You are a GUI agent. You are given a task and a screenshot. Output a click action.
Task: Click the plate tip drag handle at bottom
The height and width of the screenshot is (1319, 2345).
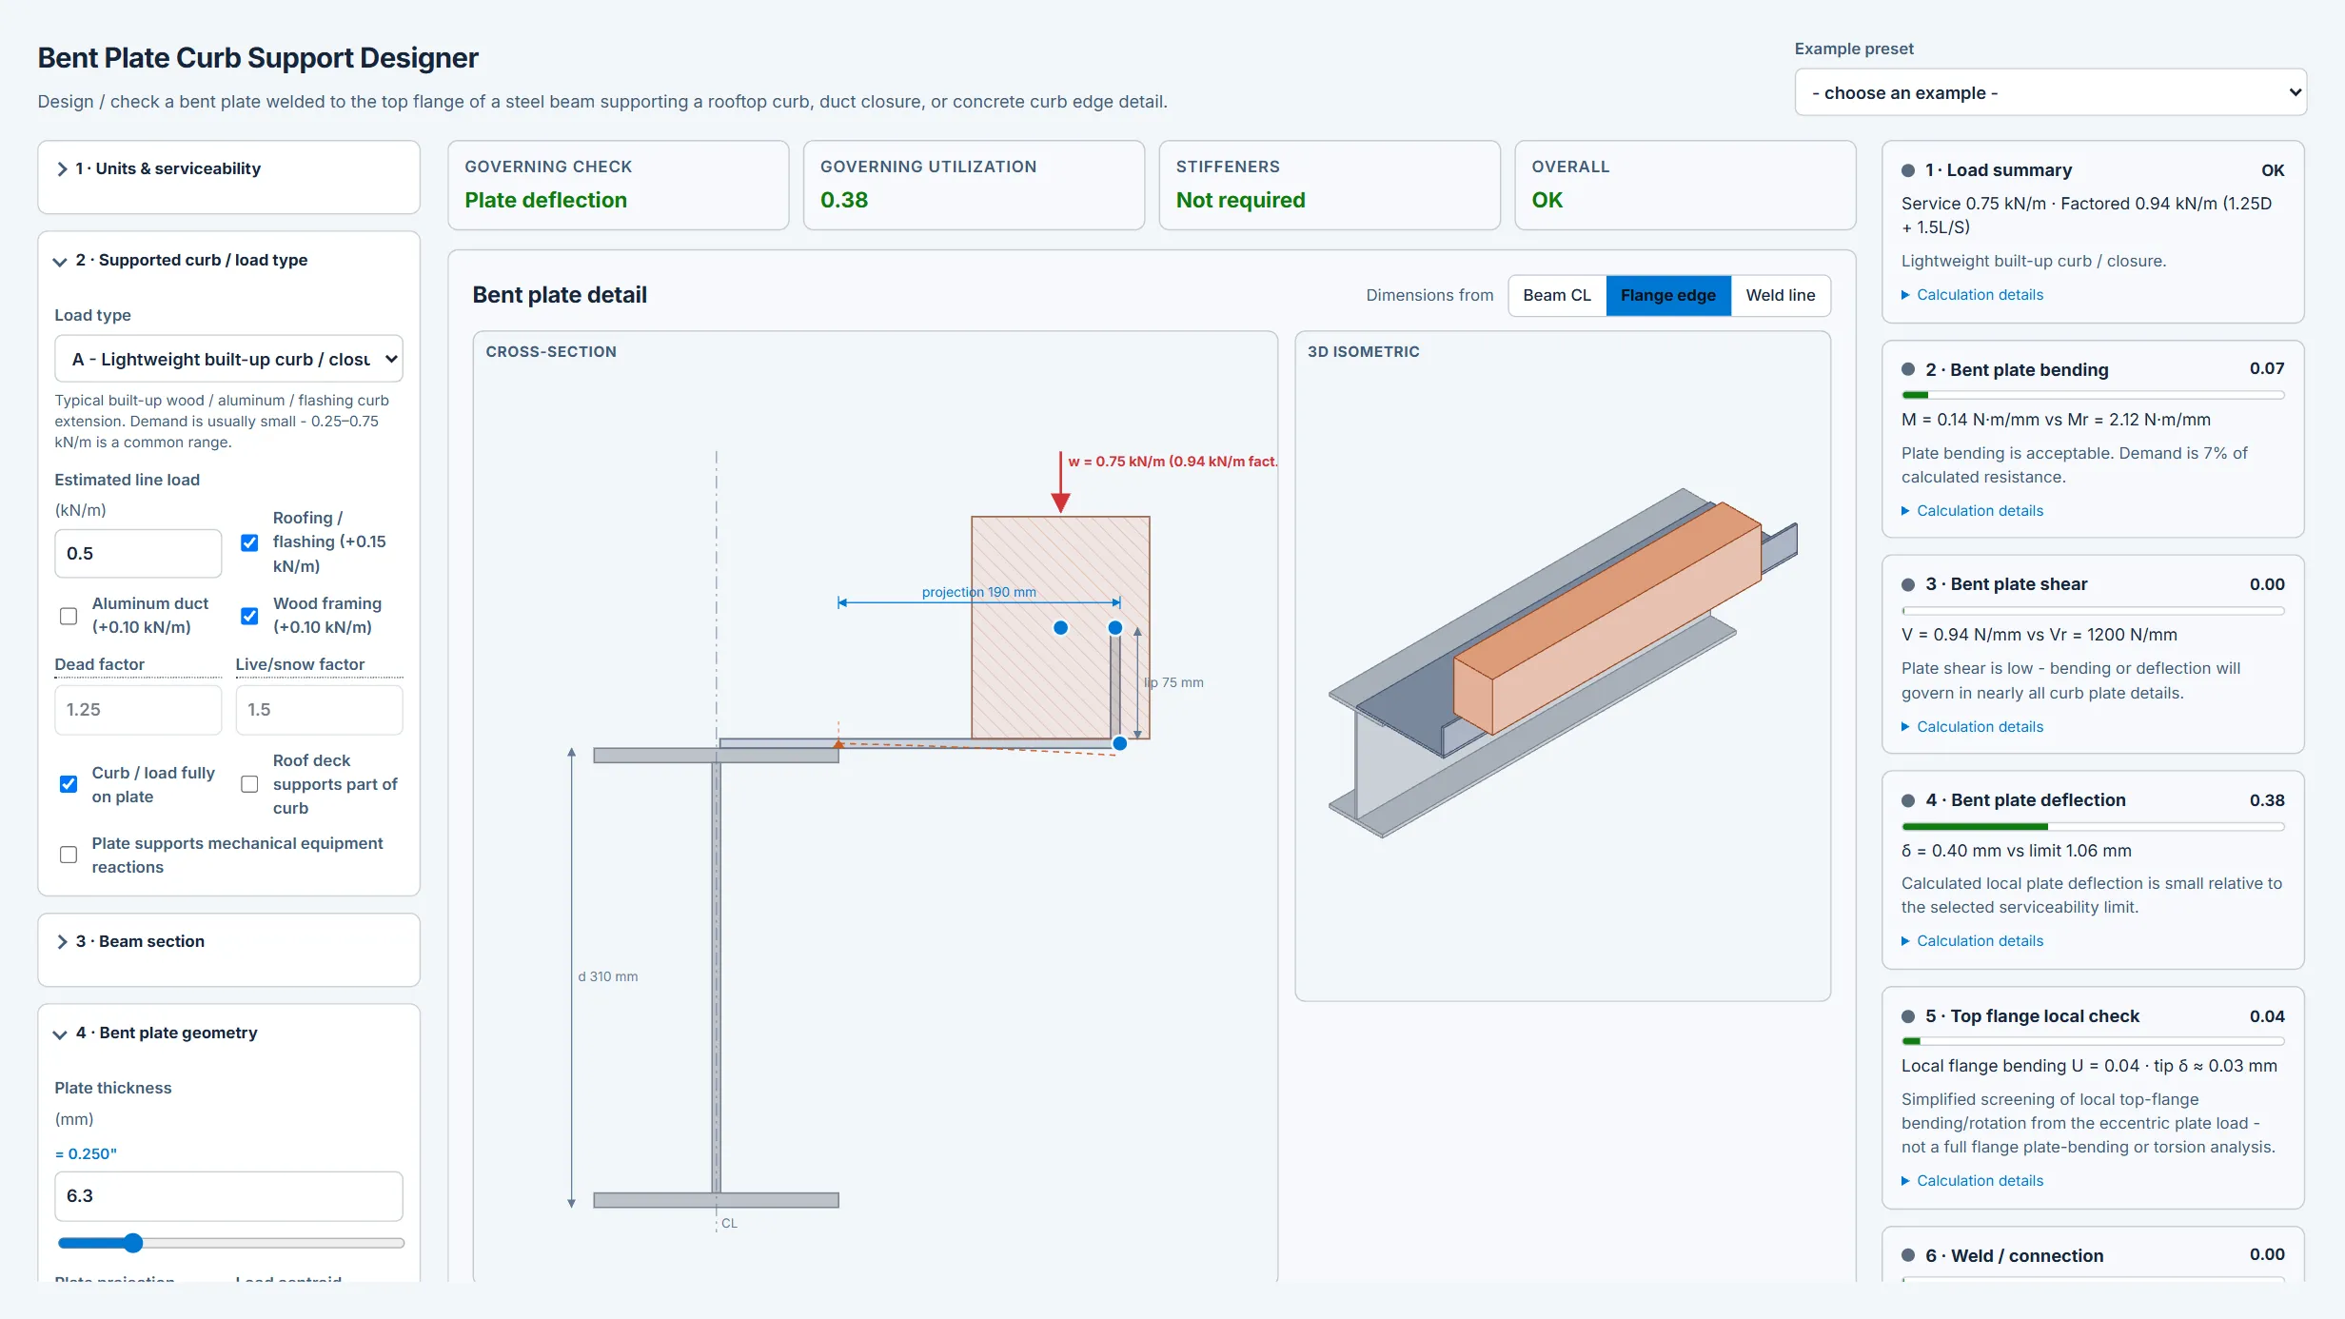click(x=1120, y=743)
